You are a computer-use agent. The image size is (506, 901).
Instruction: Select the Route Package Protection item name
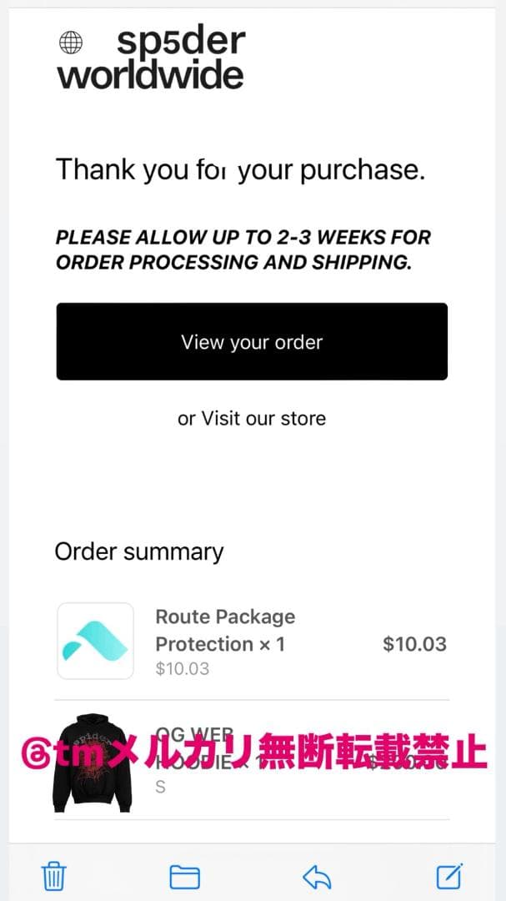225,630
